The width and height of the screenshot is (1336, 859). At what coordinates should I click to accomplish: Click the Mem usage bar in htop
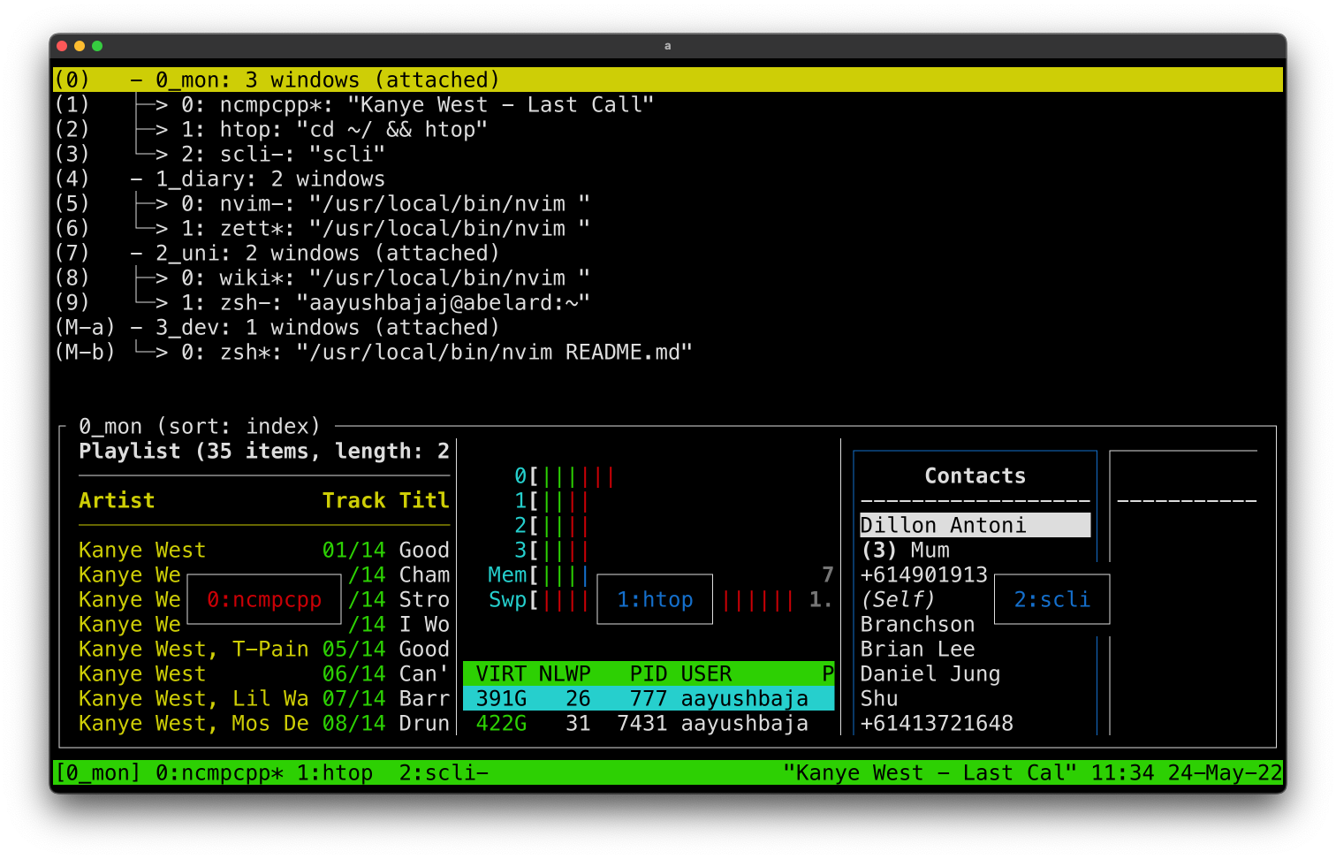point(530,574)
